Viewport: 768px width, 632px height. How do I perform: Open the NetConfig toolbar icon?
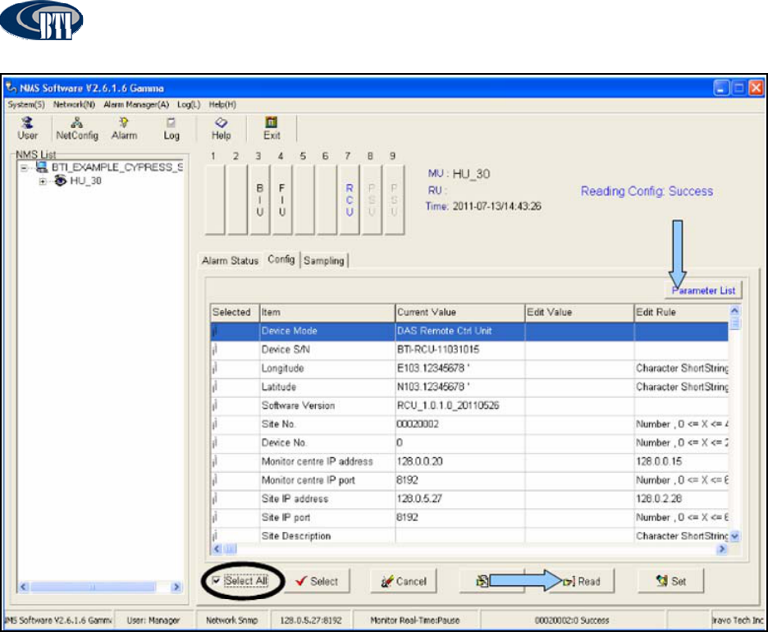(x=77, y=129)
